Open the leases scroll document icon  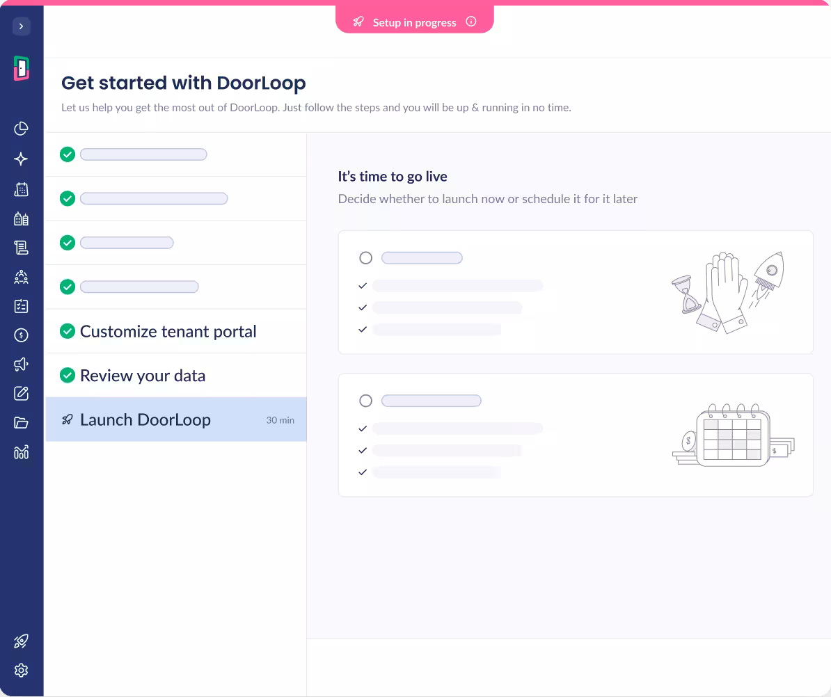[x=21, y=248]
